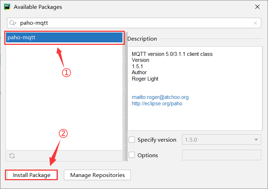The height and width of the screenshot is (189, 268).
Task: Click the PyCharm logo icon
Action: pos(7,7)
